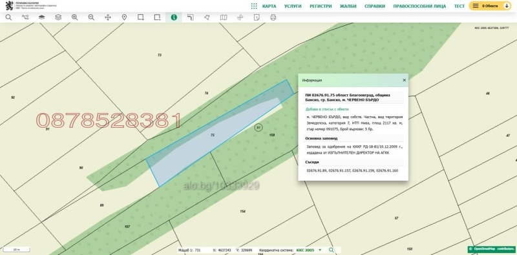The image size is (517, 255).
Task: Activate the pan/move arrows tool
Action: point(108,17)
